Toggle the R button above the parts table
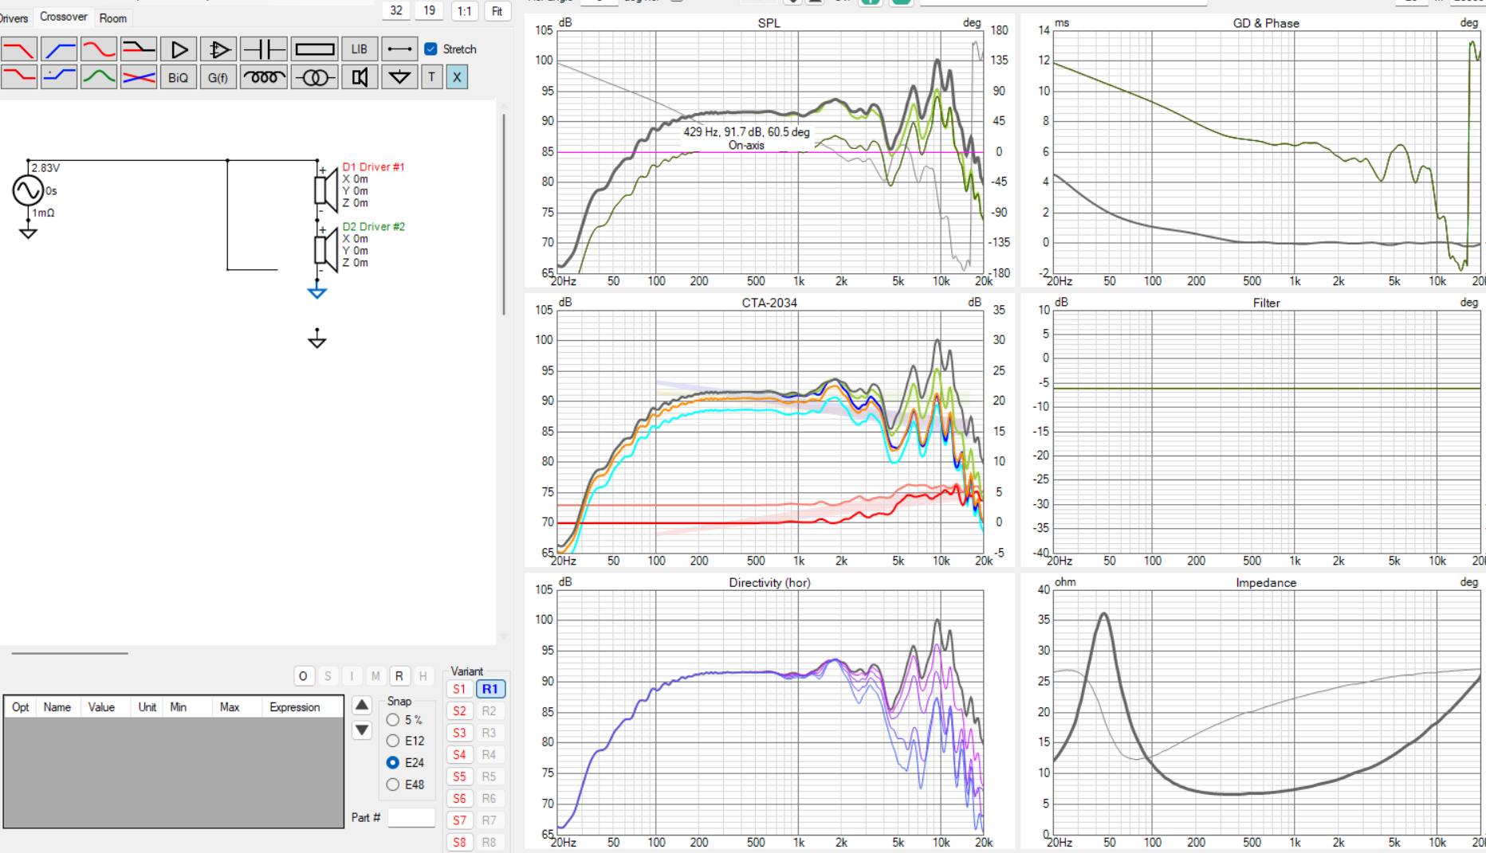This screenshot has height=853, width=1486. point(399,676)
